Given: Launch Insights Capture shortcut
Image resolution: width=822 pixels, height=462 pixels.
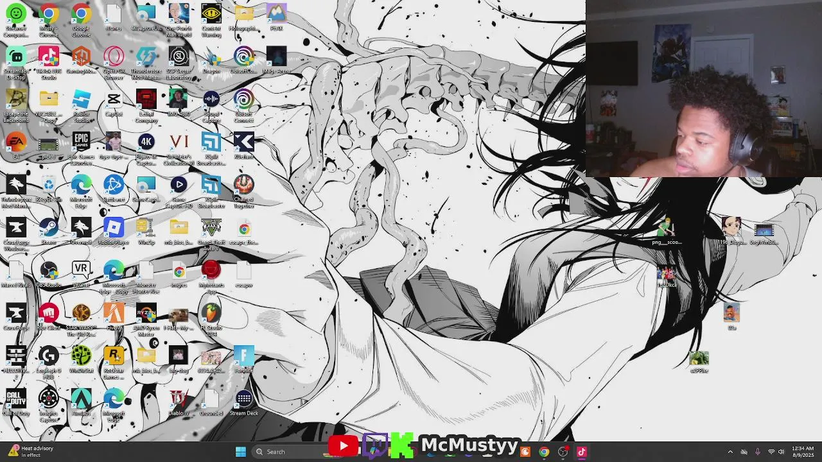Looking at the screenshot, I should tap(48, 406).
